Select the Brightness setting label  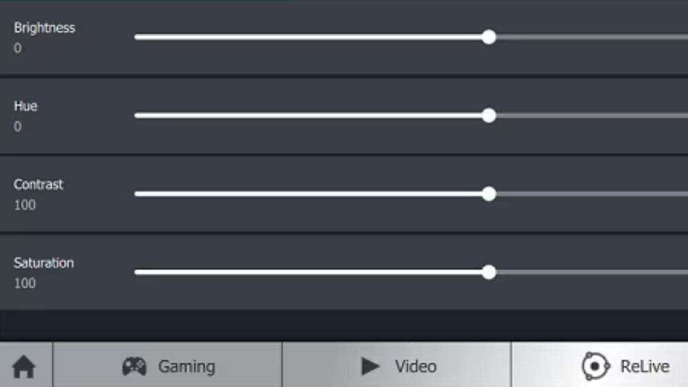click(x=44, y=28)
